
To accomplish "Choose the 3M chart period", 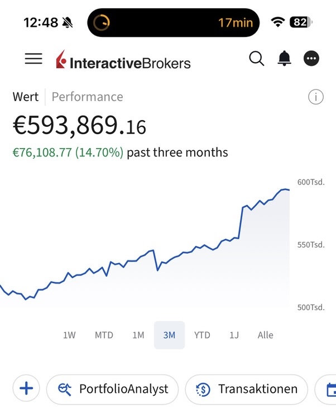I will coord(169,335).
